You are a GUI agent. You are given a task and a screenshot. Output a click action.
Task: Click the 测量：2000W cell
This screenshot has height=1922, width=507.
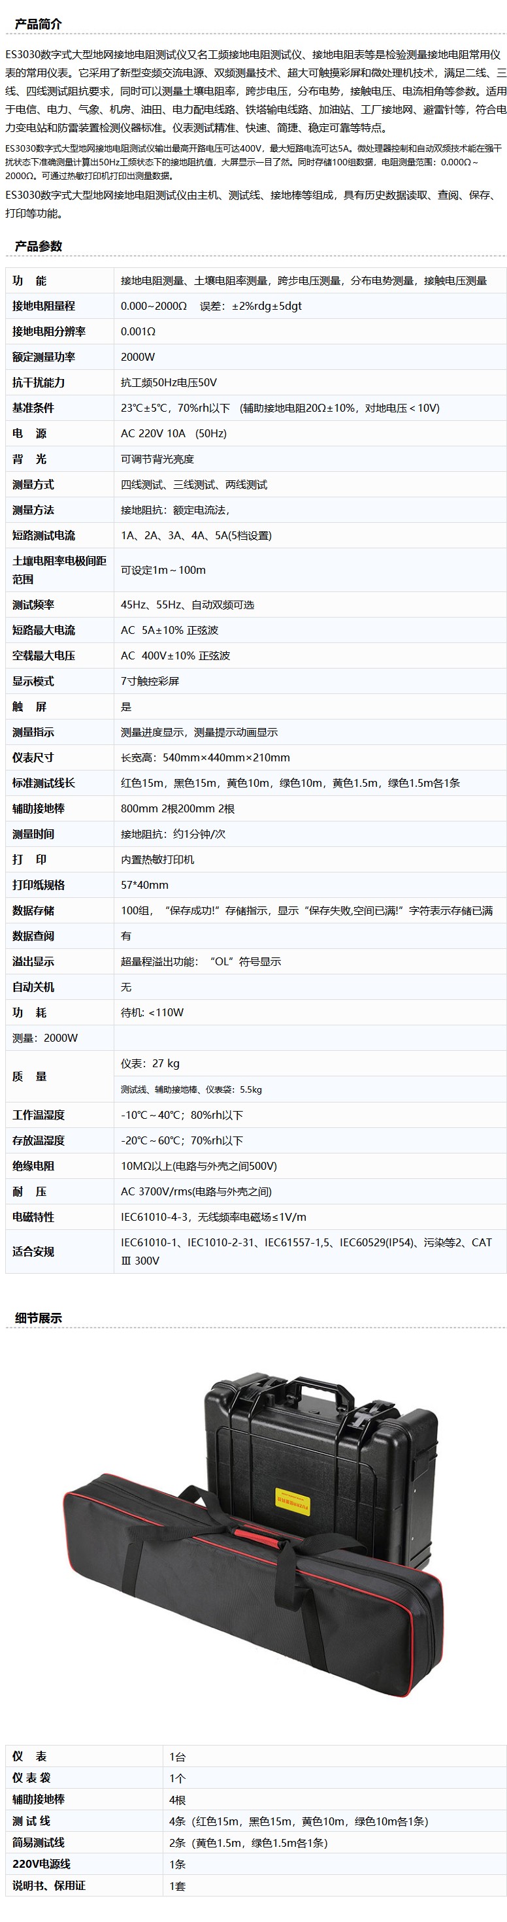[44, 1037]
